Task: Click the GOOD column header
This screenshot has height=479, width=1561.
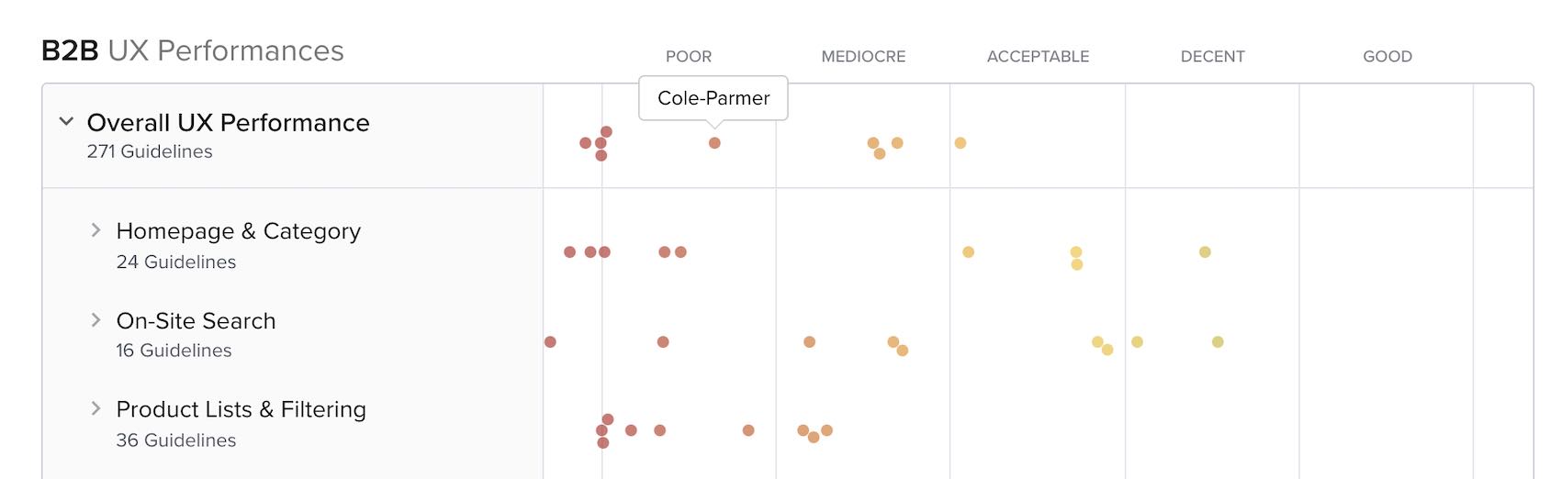Action: (x=1387, y=57)
